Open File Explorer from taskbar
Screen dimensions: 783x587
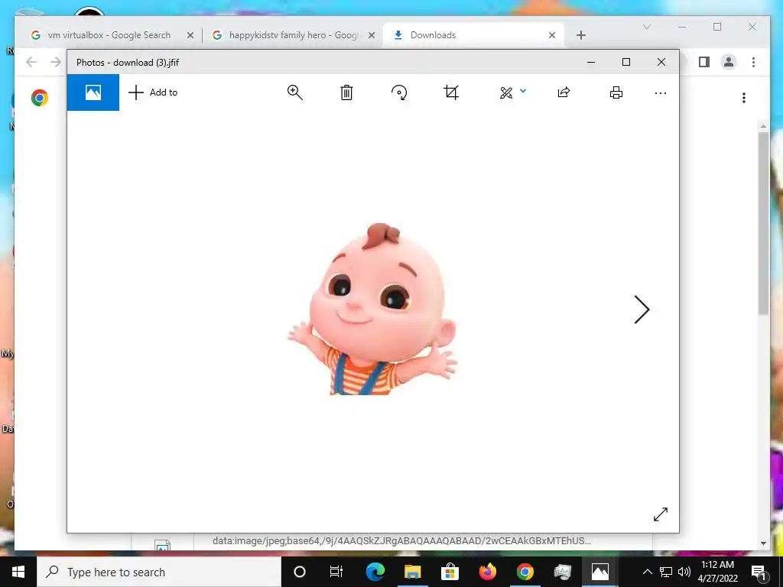pos(412,572)
